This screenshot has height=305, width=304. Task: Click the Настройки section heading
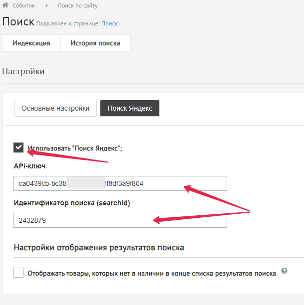(23, 71)
